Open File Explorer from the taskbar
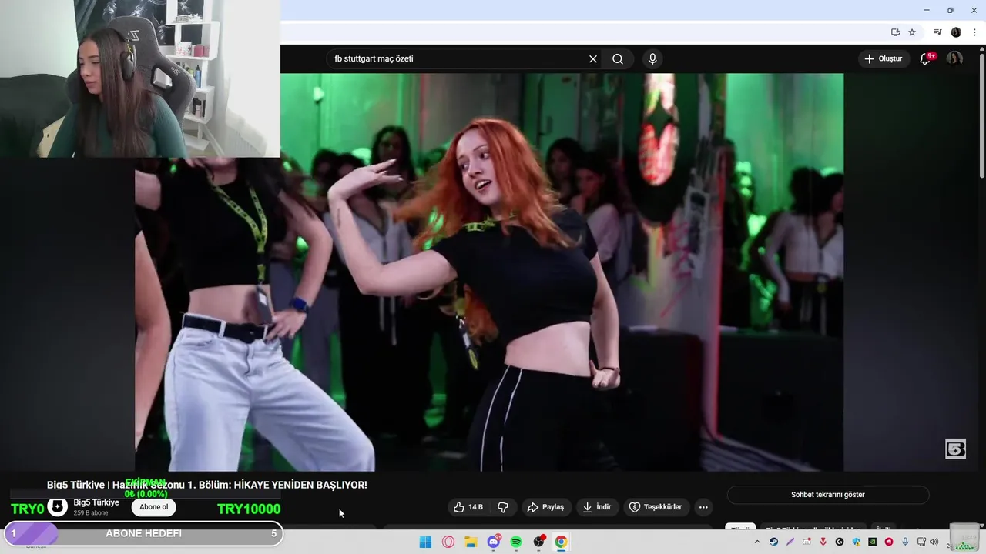 pyautogui.click(x=471, y=542)
